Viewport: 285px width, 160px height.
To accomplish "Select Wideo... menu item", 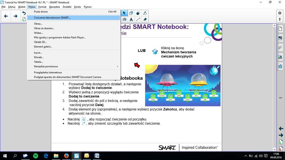I will [x=73, y=33].
